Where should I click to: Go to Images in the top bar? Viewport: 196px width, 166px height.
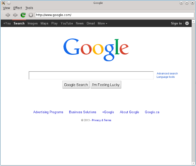[32, 23]
